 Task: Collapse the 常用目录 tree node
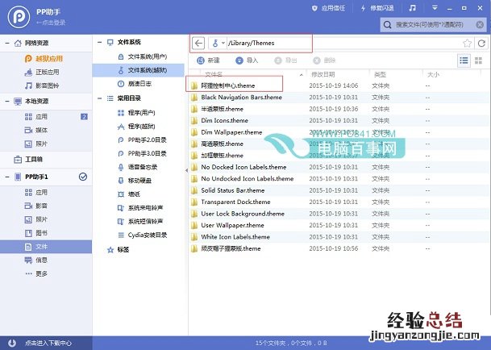point(100,98)
